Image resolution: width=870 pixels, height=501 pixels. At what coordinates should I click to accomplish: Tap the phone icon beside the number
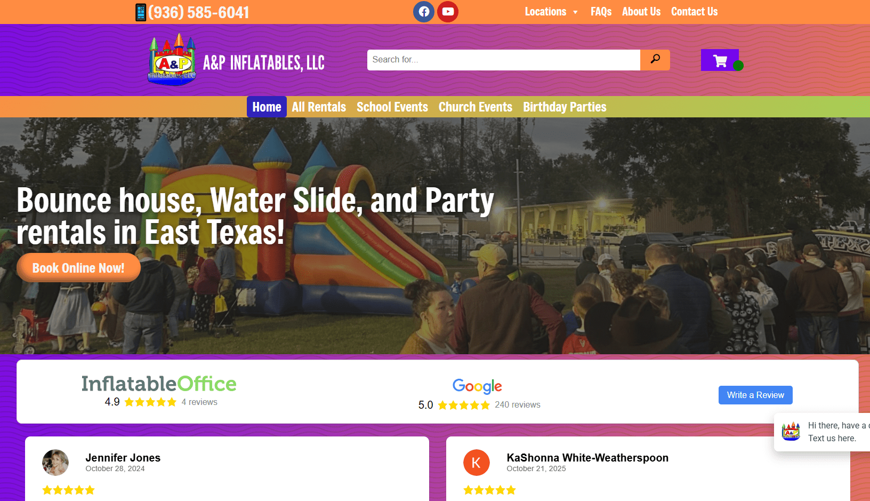[x=141, y=12]
